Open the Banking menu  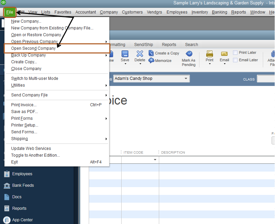click(219, 12)
